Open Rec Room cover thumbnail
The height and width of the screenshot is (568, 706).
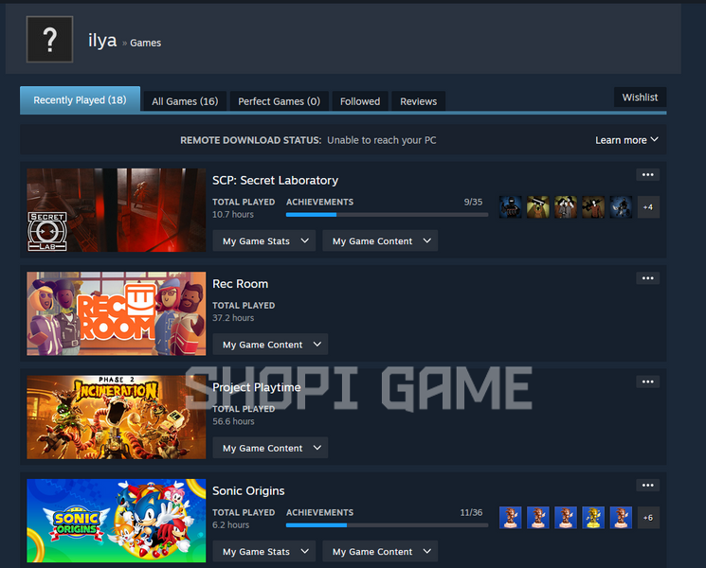(x=117, y=313)
